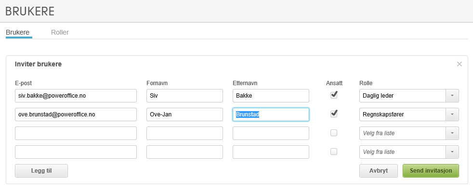Expand third row Velg fra liste dropdown
This screenshot has height=190, width=473.
pos(452,133)
